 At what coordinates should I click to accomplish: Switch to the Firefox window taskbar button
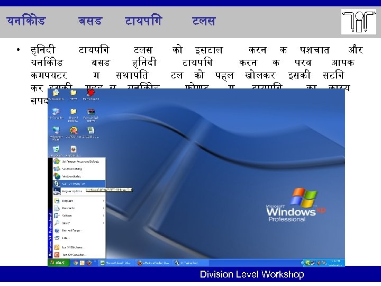(x=153, y=263)
